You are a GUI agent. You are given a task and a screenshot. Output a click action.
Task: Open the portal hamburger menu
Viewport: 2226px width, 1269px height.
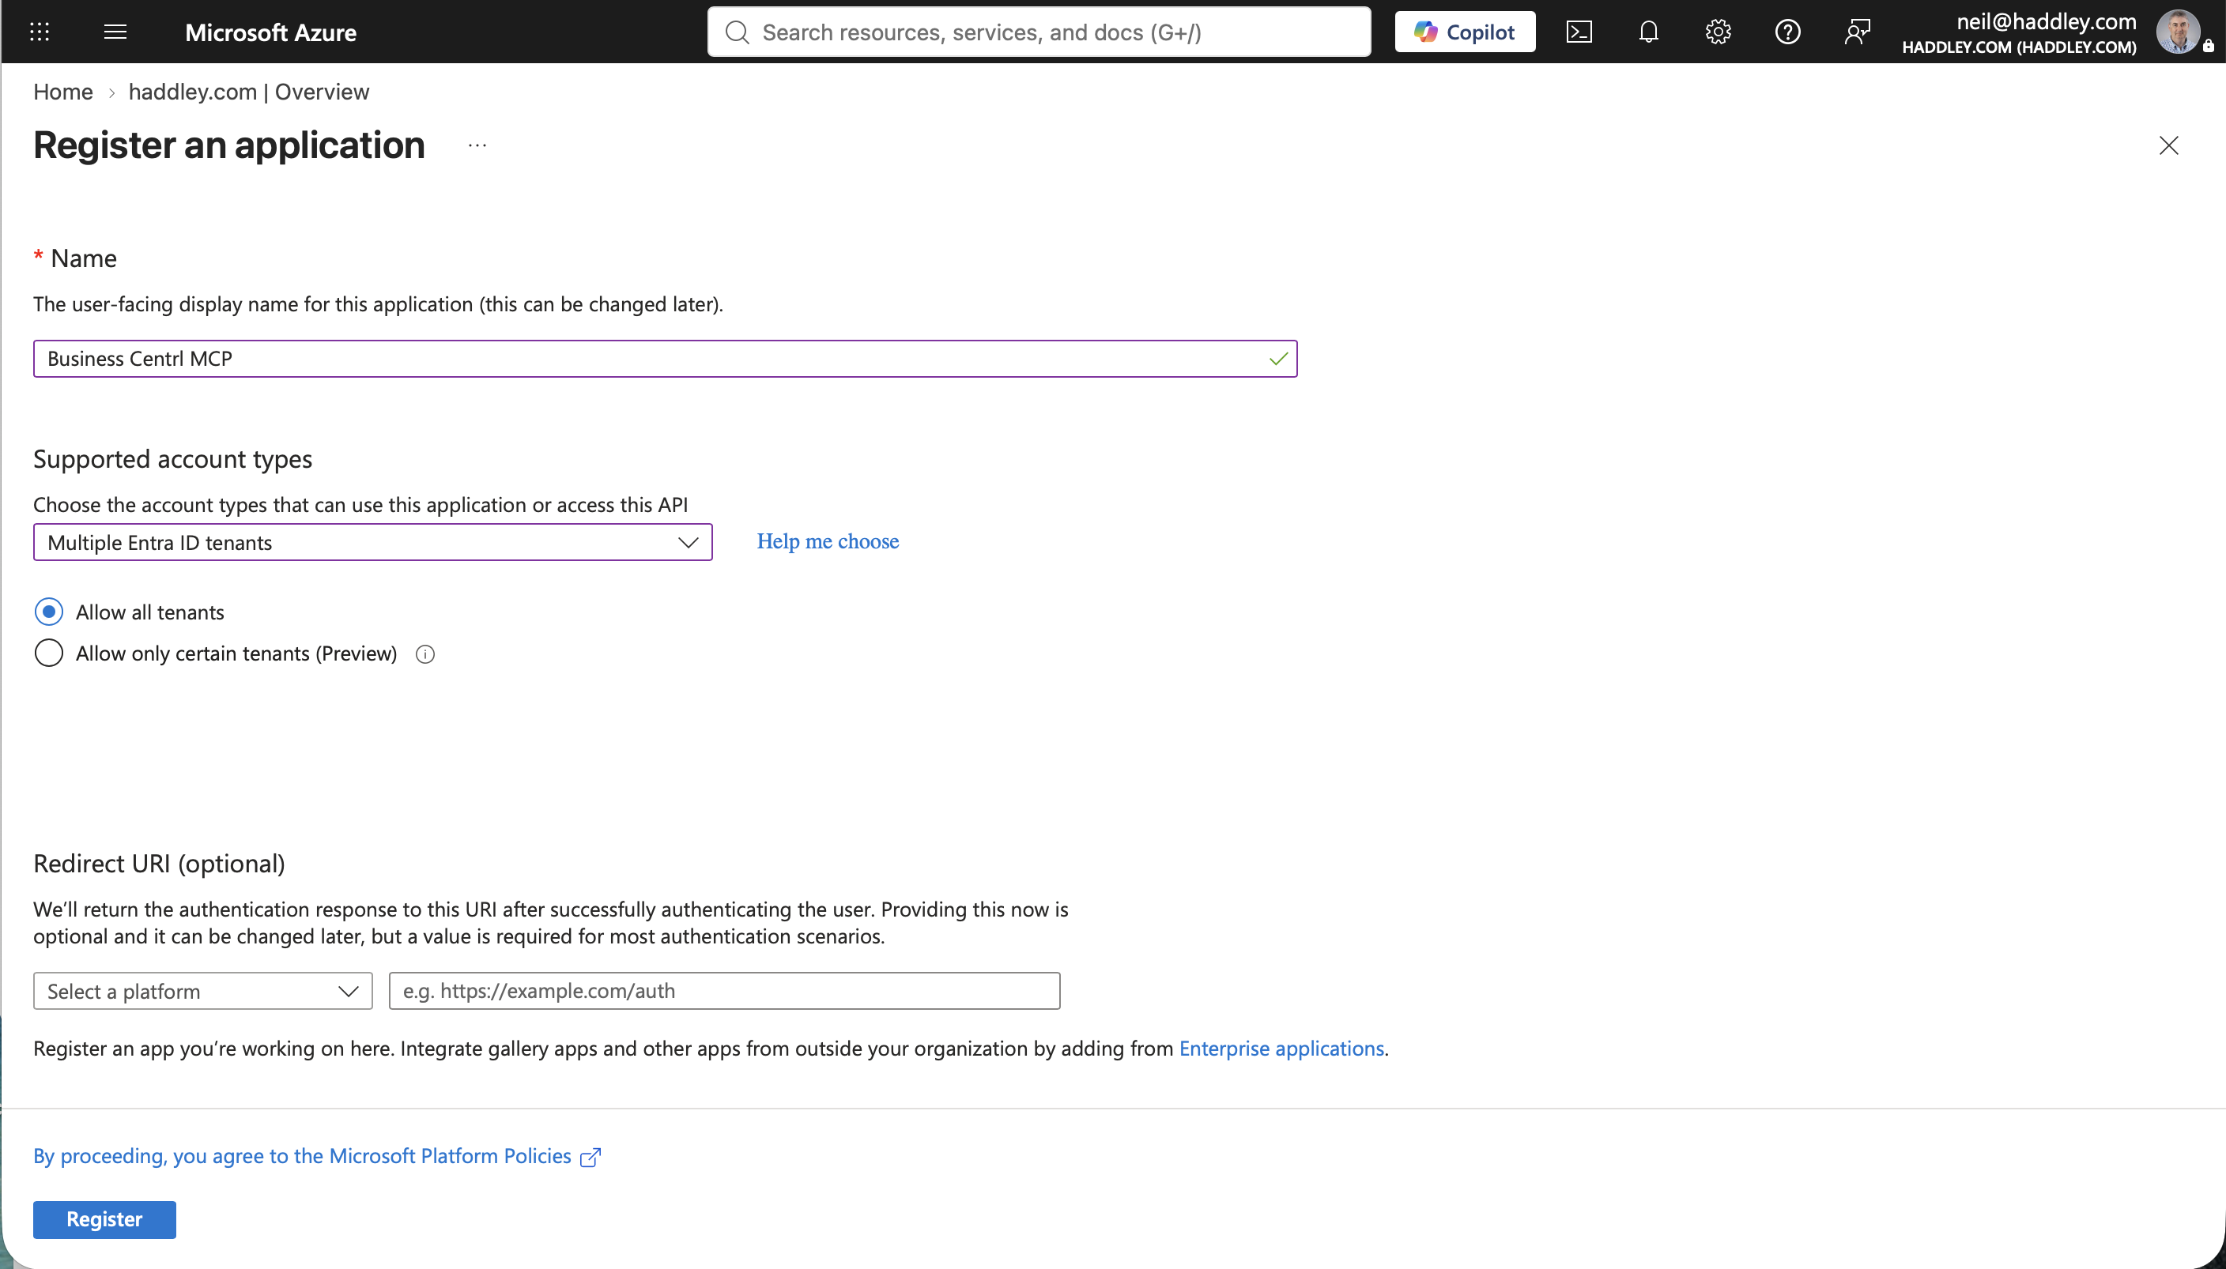coord(115,32)
